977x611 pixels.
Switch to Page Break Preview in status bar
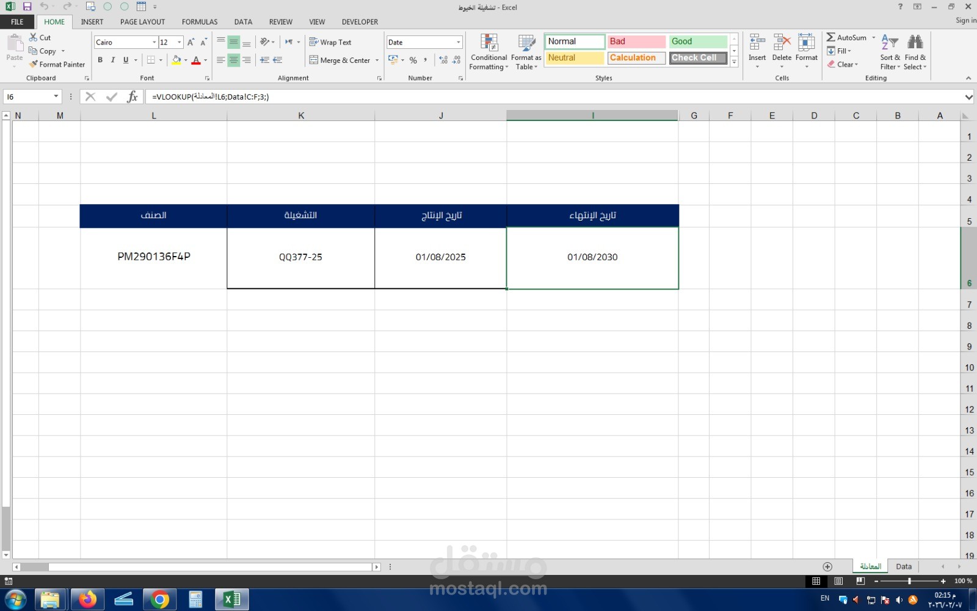click(x=860, y=581)
